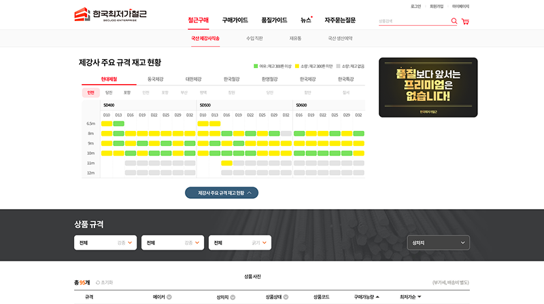Image resolution: width=544 pixels, height=304 pixels.
Task: Collapse the 제강사 주요 규격 재고 현황 panel
Action: coord(222,193)
